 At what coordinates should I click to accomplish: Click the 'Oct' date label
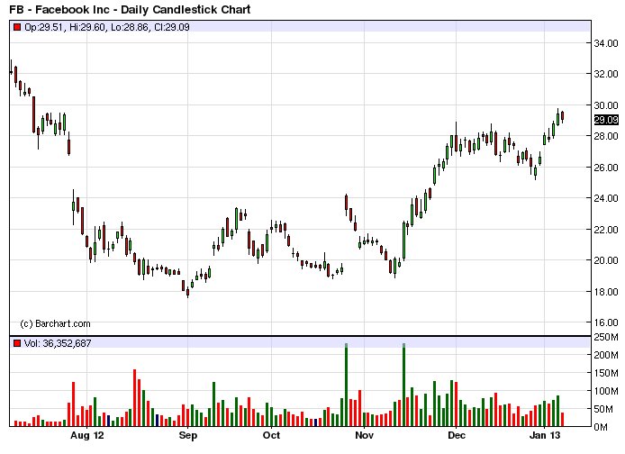[271, 435]
